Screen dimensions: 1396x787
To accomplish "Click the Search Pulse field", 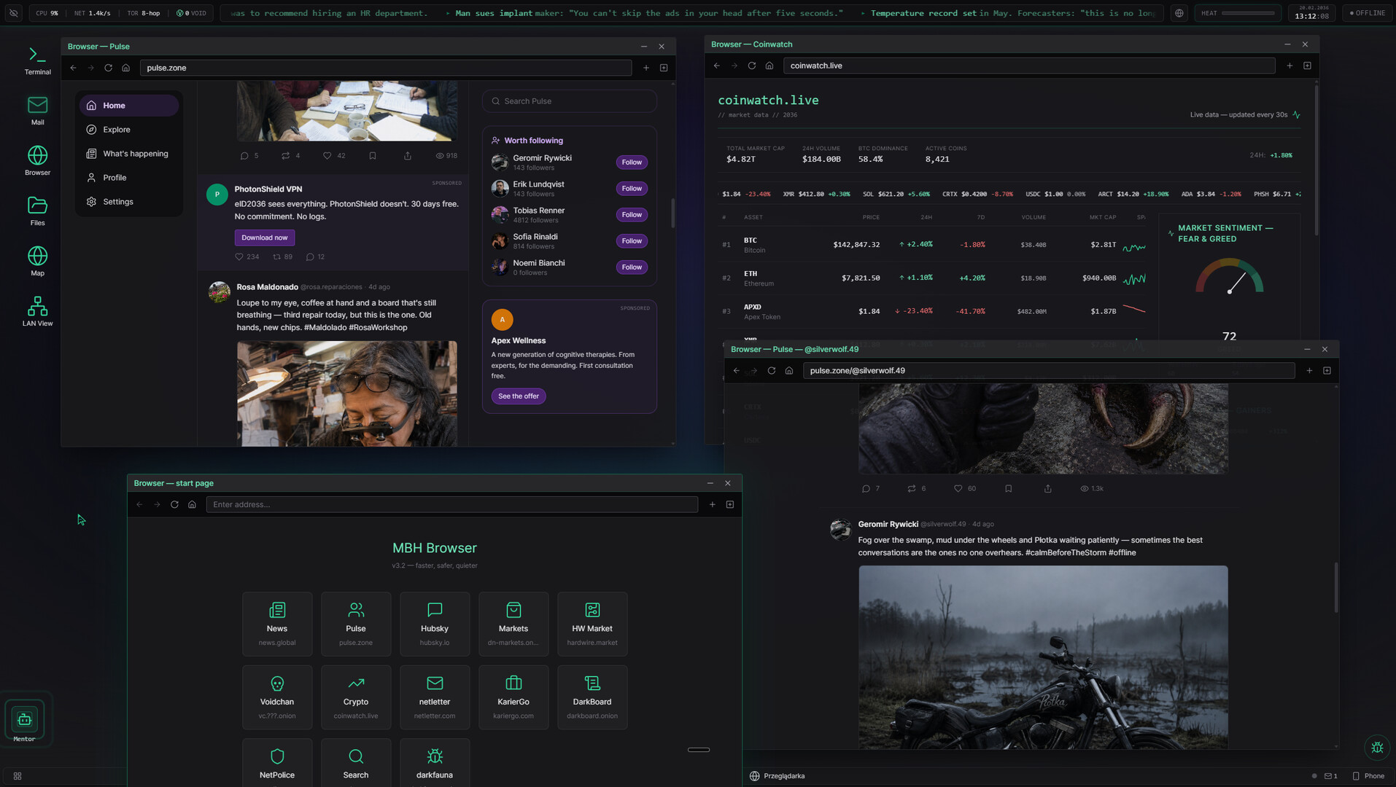I will pyautogui.click(x=570, y=101).
